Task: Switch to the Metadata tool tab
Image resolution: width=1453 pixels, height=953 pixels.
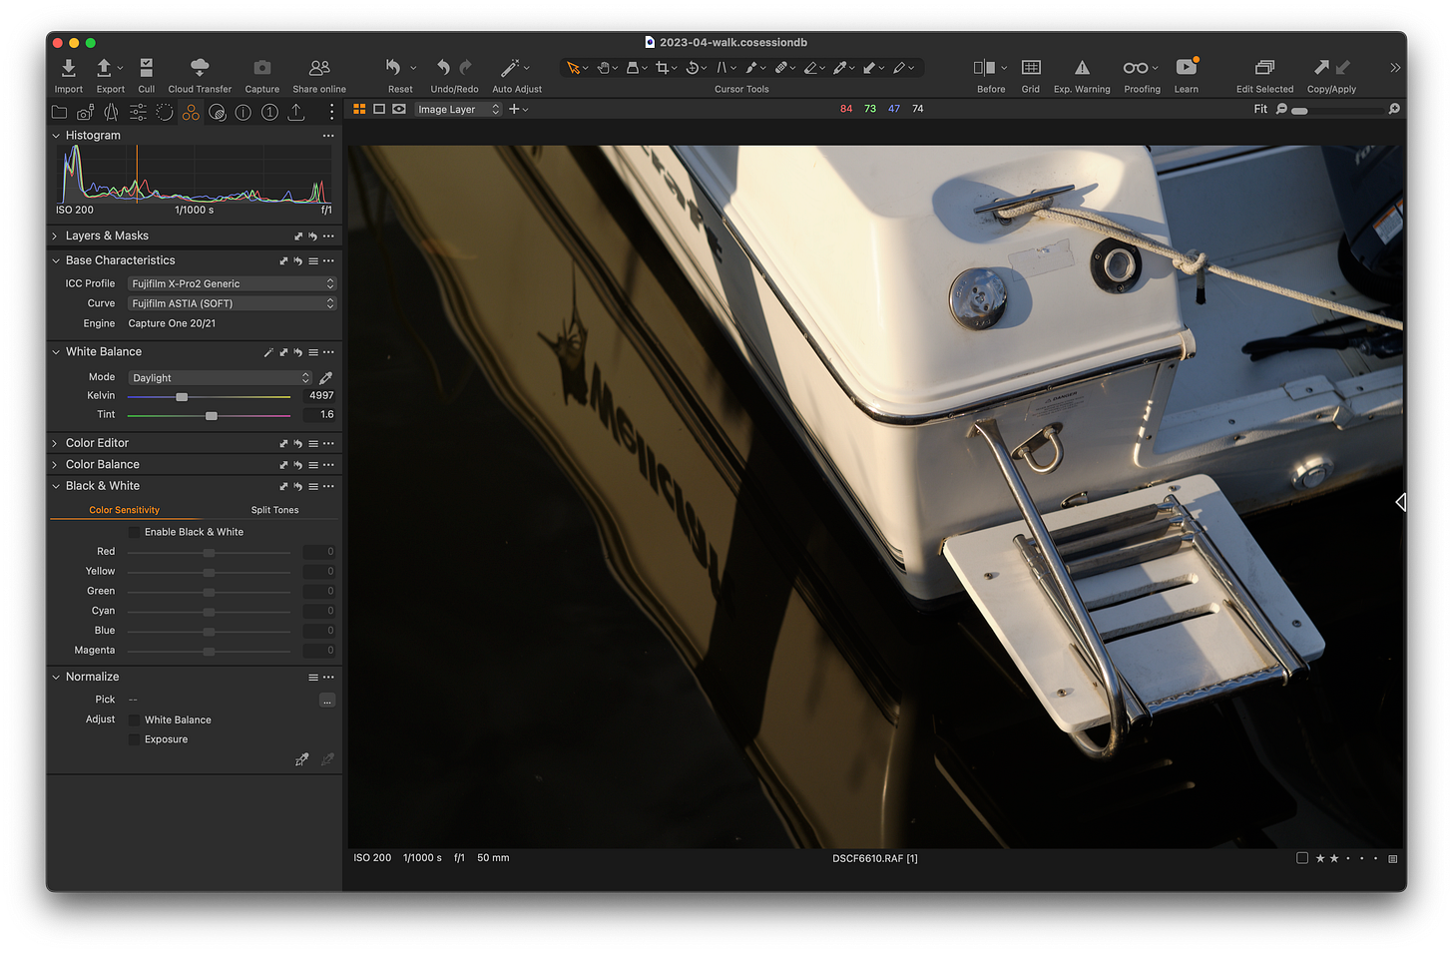Action: [242, 112]
